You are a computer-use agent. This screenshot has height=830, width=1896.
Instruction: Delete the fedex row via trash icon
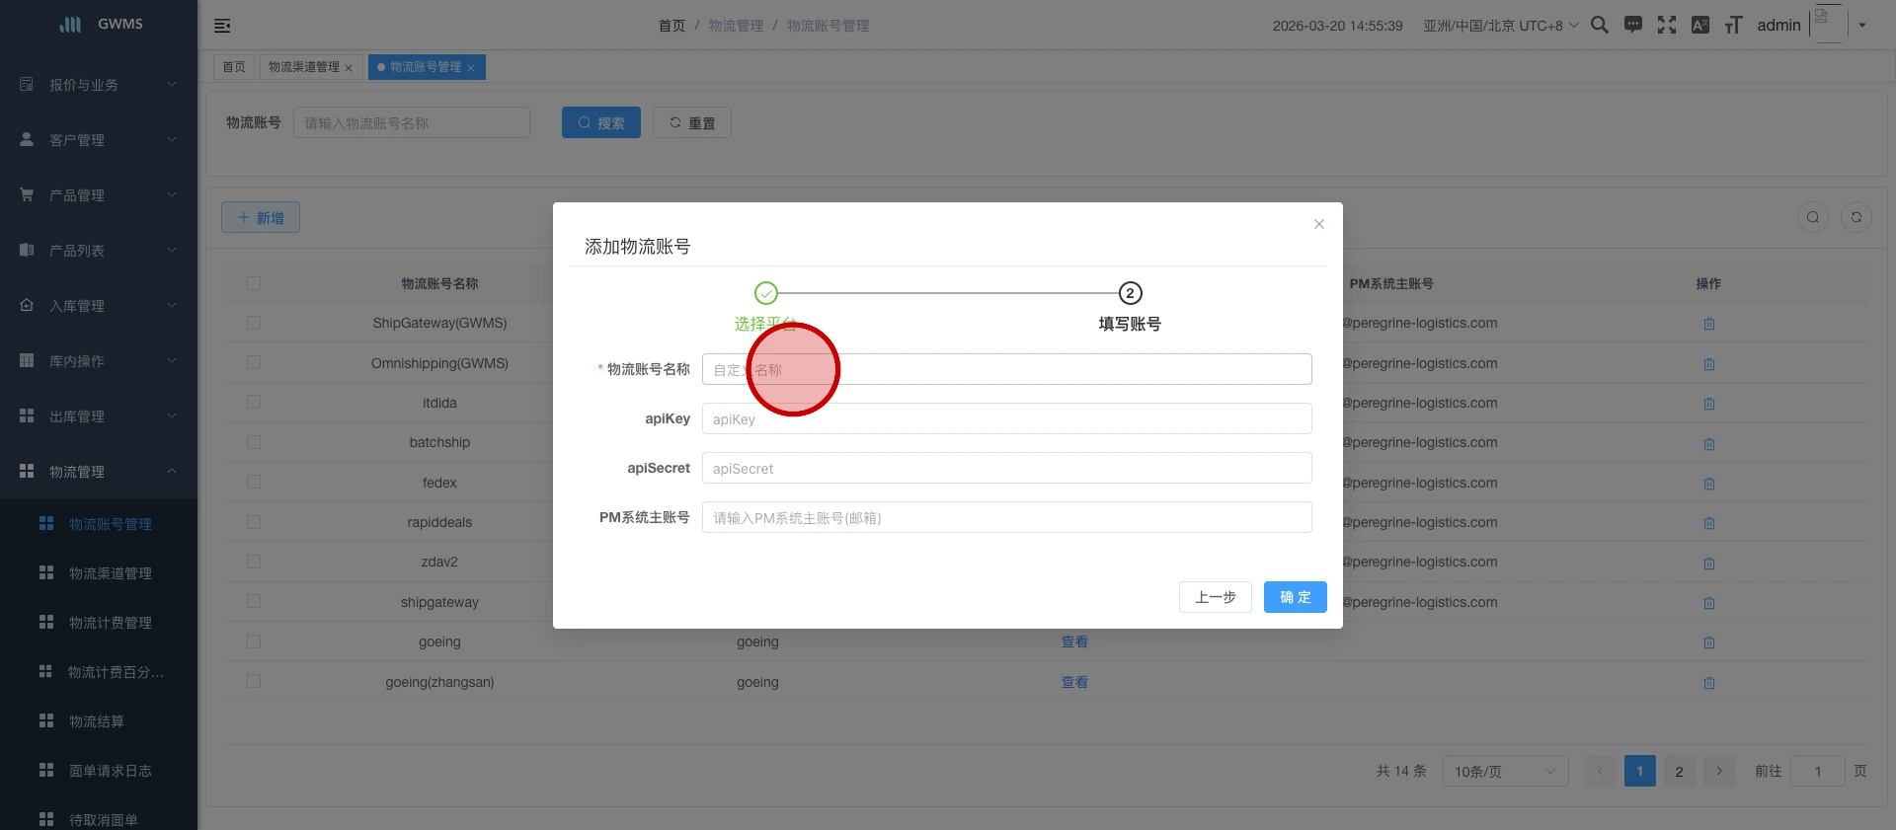tap(1709, 484)
